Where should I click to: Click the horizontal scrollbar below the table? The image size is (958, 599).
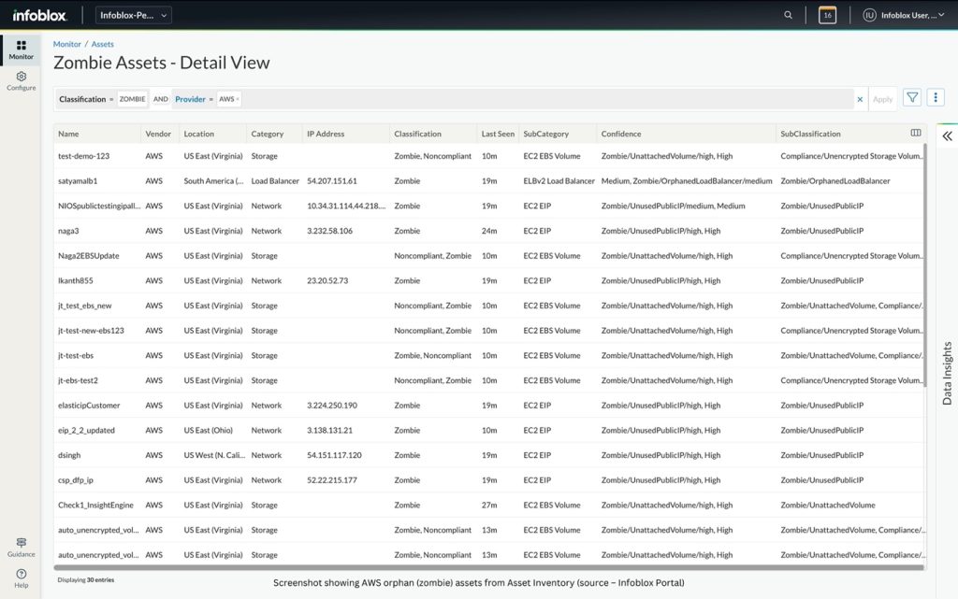tap(486, 567)
